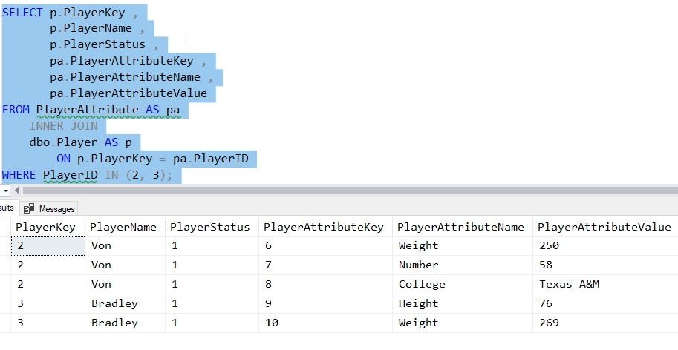The width and height of the screenshot is (678, 350).
Task: Click PlayerAttributeKey cell with value 9
Action: pos(325,304)
